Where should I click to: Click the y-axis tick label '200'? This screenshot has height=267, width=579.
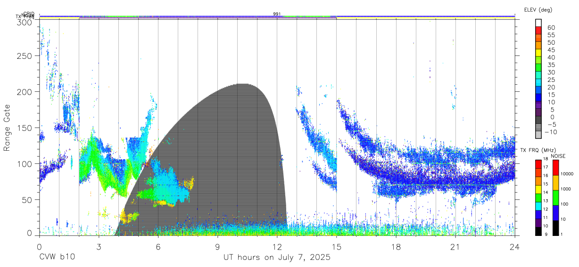tap(25, 92)
